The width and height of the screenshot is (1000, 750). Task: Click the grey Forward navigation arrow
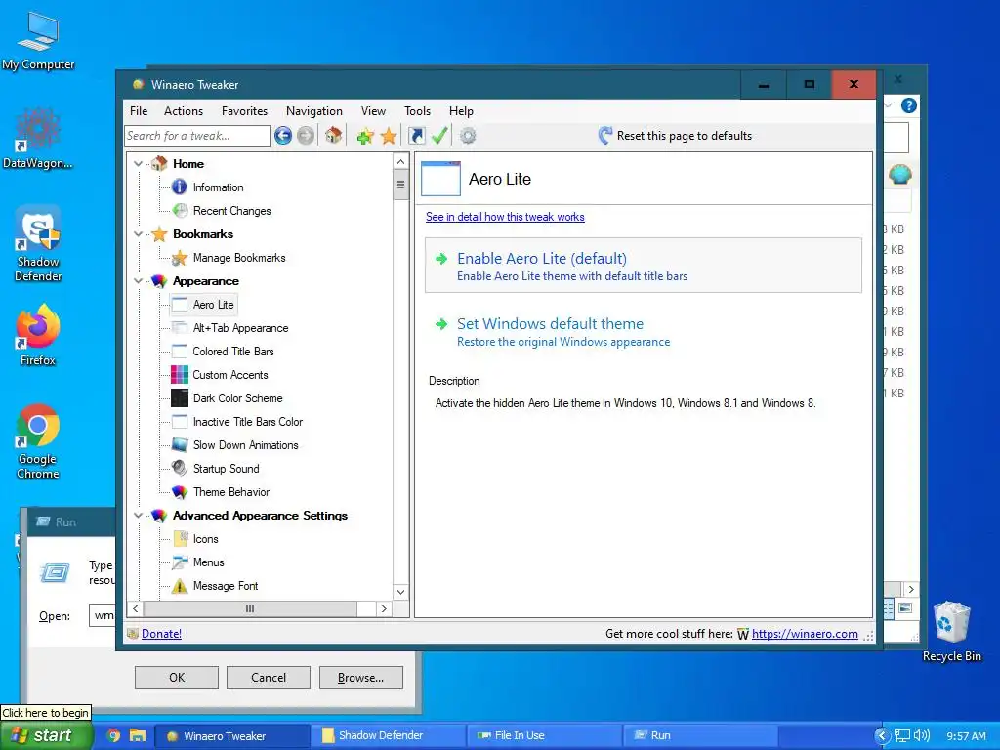click(x=306, y=135)
